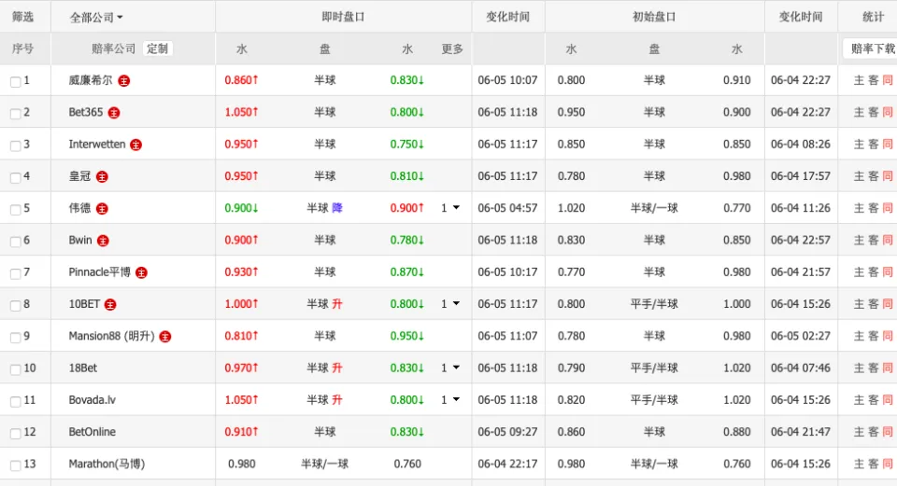Click the 定制 customize button

coord(157,49)
